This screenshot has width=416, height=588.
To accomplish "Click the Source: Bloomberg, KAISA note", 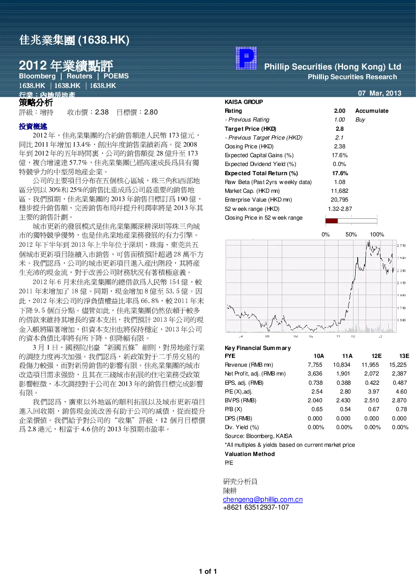I will [x=258, y=436].
